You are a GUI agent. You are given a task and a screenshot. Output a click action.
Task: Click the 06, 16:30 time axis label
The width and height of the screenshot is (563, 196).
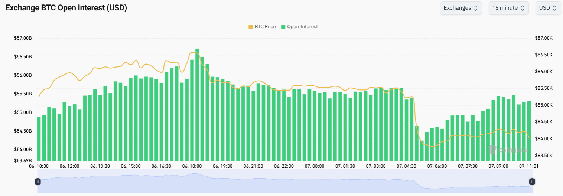pyautogui.click(x=161, y=167)
